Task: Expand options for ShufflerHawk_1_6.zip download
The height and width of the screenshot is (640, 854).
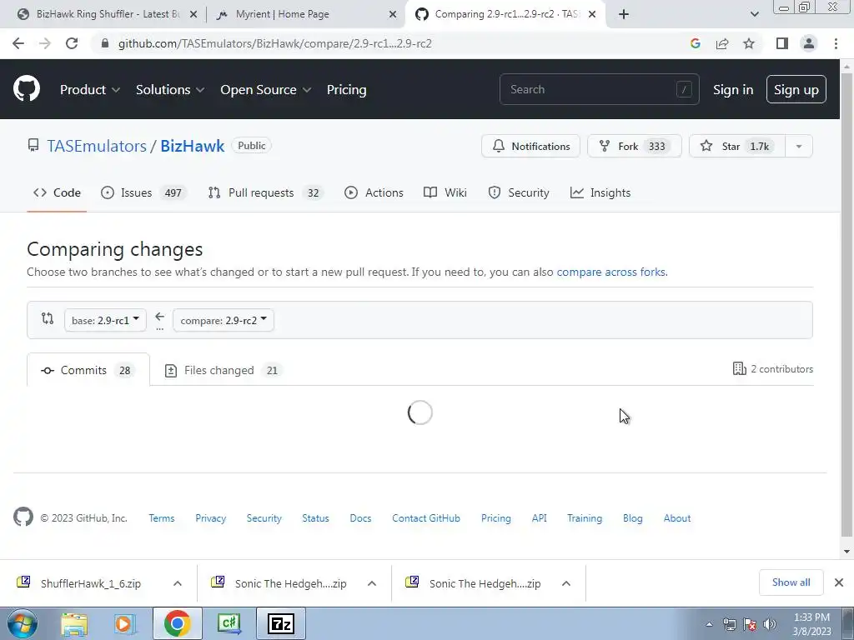Action: (x=177, y=583)
